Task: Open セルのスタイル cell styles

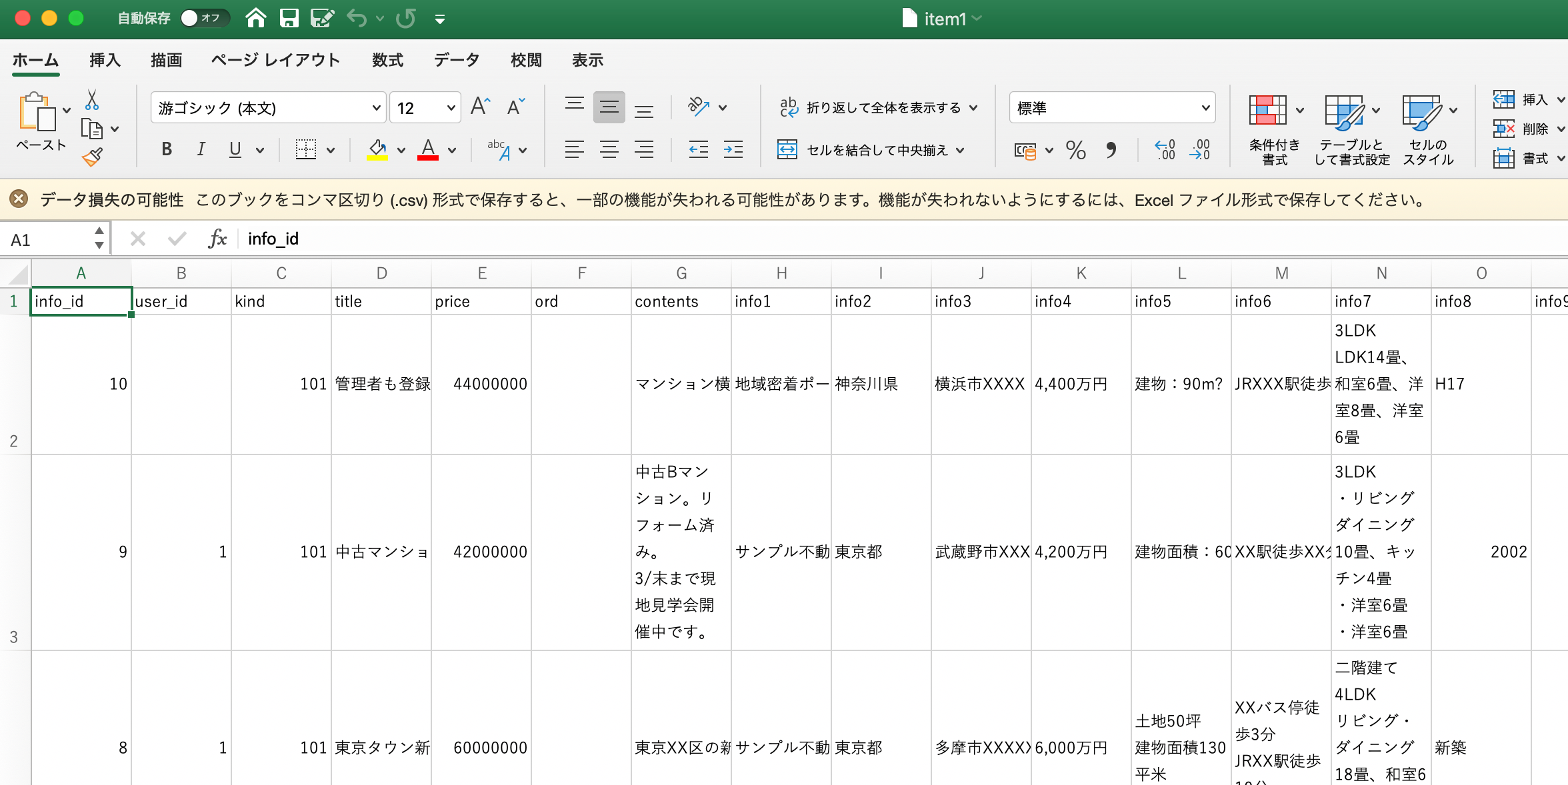Action: (1428, 130)
